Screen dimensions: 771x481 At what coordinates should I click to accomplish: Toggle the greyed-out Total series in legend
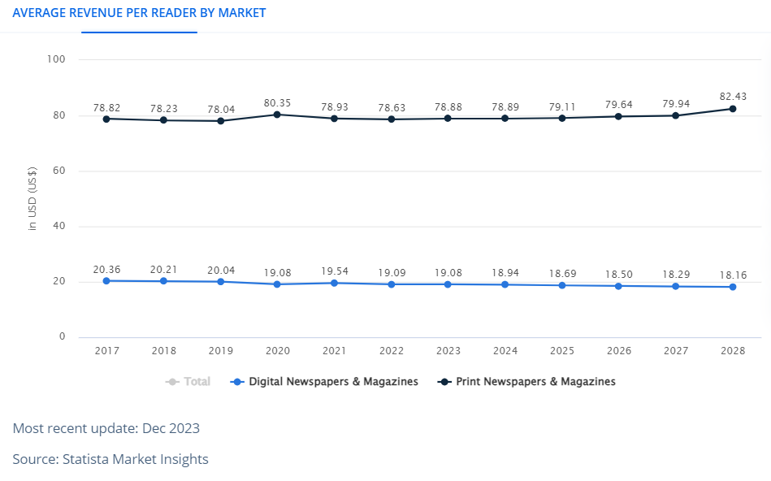pos(197,381)
